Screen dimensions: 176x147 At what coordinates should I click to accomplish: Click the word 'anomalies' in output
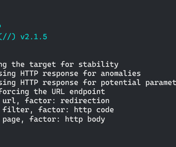[x=121, y=73]
